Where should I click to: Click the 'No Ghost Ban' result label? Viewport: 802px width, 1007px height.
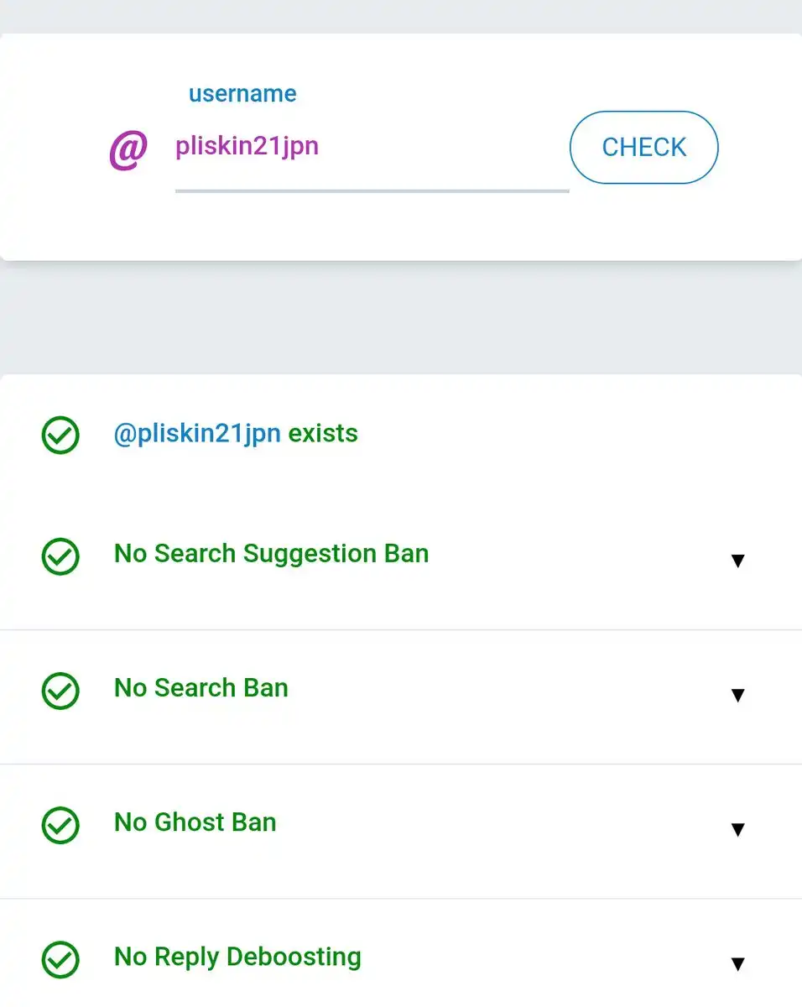195,822
